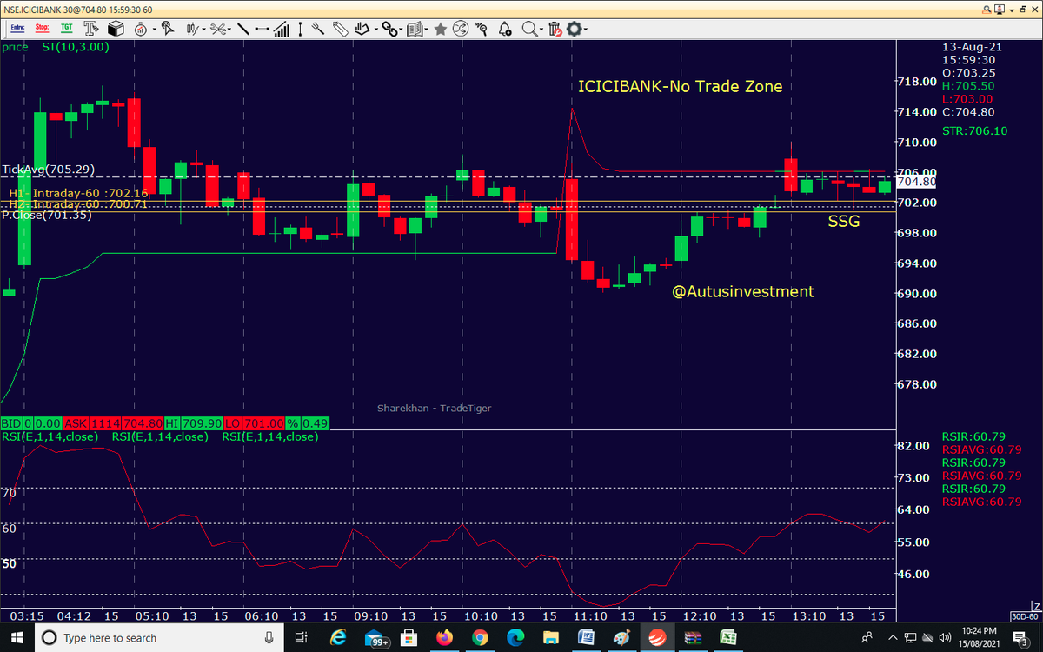Image resolution: width=1043 pixels, height=652 pixels.
Task: Click the Entry line tool
Action: click(x=17, y=29)
